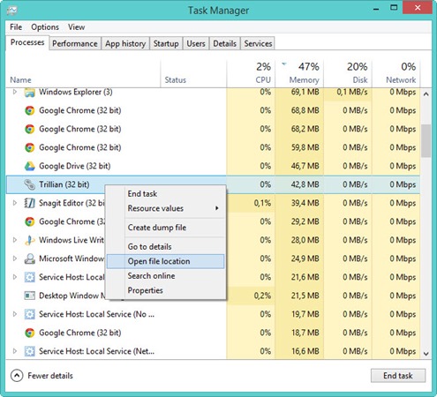
Task: Click Open file location menu entry
Action: coord(166,261)
